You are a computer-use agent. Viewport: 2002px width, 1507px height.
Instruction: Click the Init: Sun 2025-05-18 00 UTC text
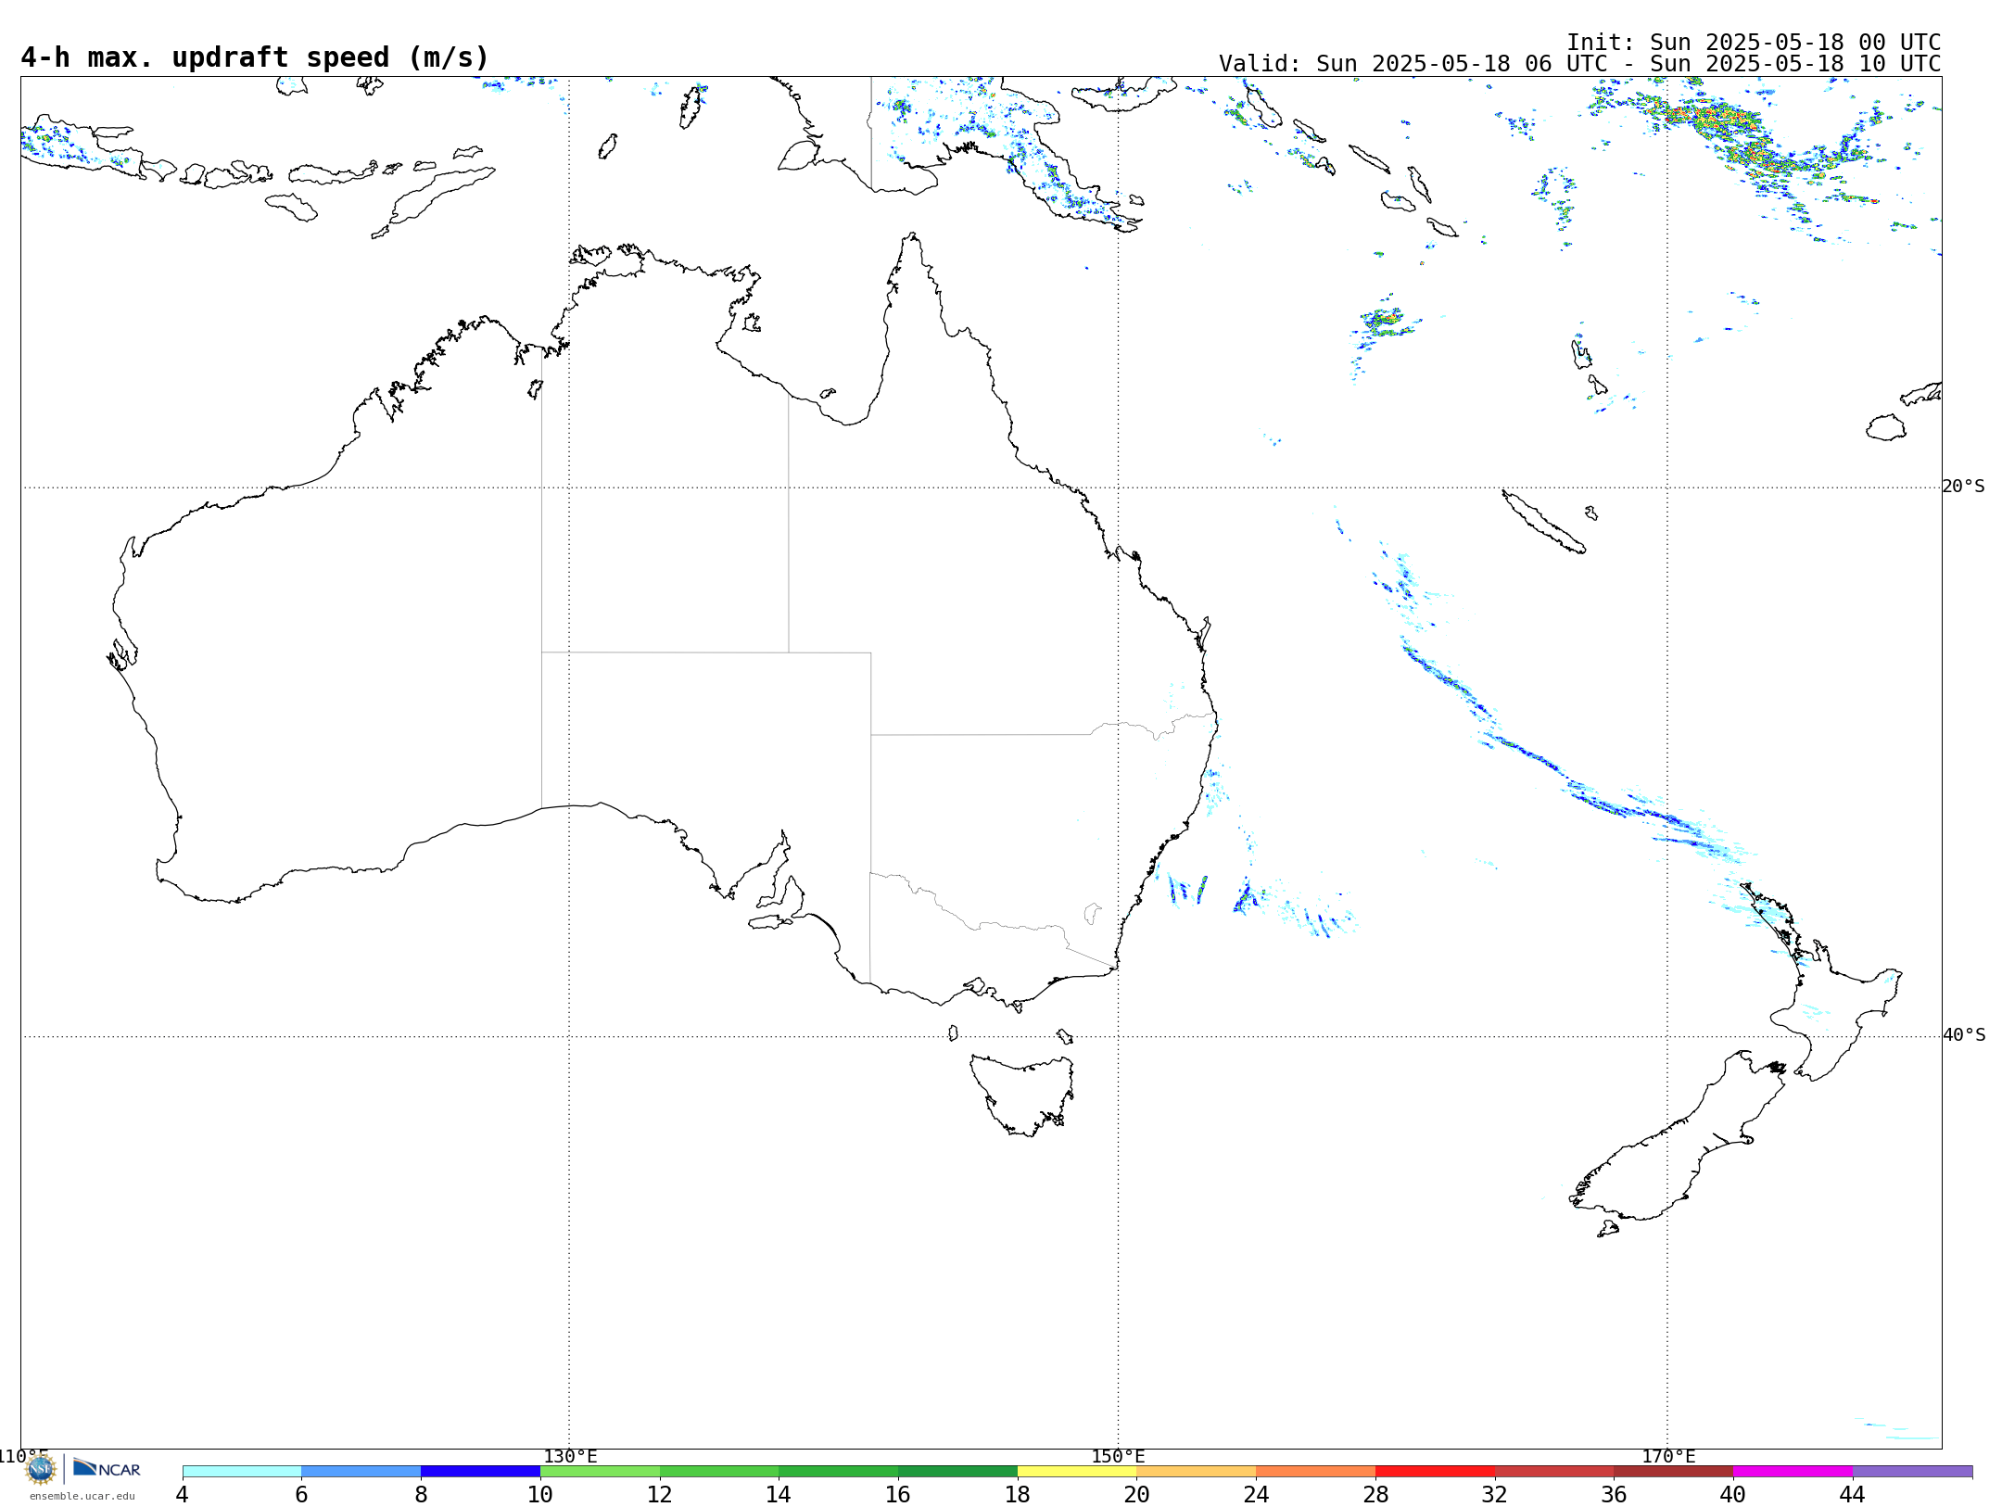(1754, 43)
